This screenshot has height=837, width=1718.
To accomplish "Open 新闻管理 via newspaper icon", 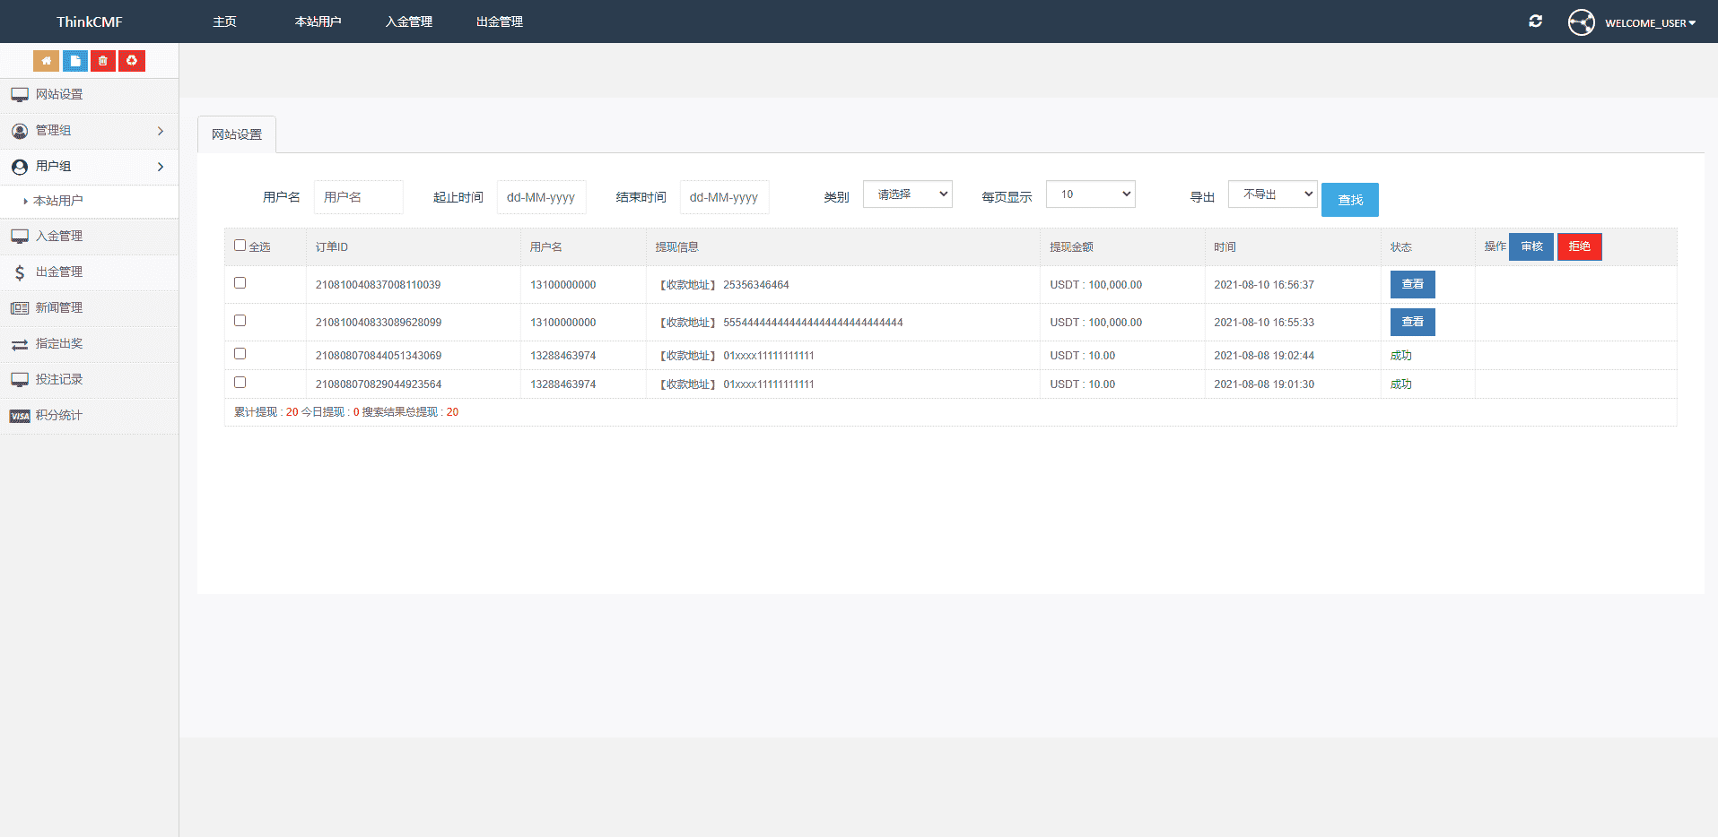I will (x=20, y=308).
